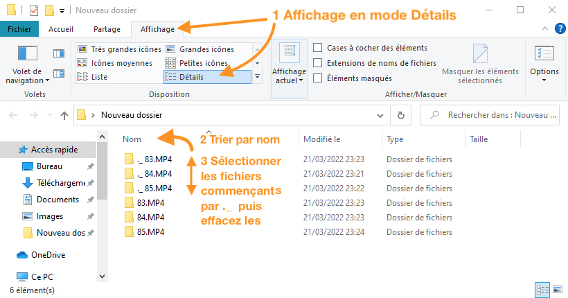The height and width of the screenshot is (298, 568).
Task: Select the Détails layout
Action: (207, 77)
